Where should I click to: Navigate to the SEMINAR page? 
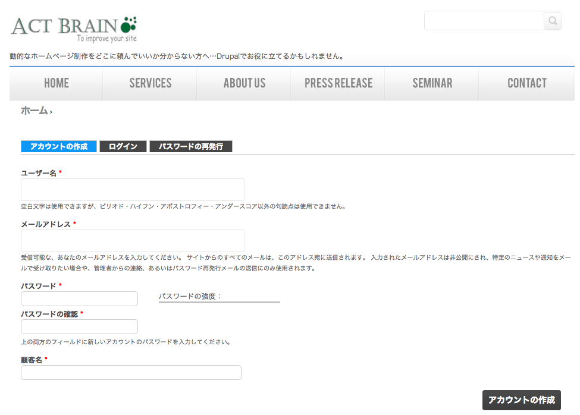pyautogui.click(x=432, y=83)
